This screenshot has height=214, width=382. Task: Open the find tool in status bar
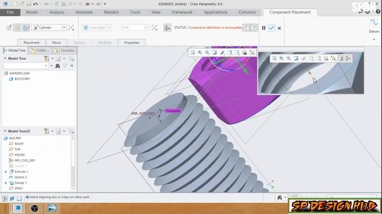tap(279, 197)
